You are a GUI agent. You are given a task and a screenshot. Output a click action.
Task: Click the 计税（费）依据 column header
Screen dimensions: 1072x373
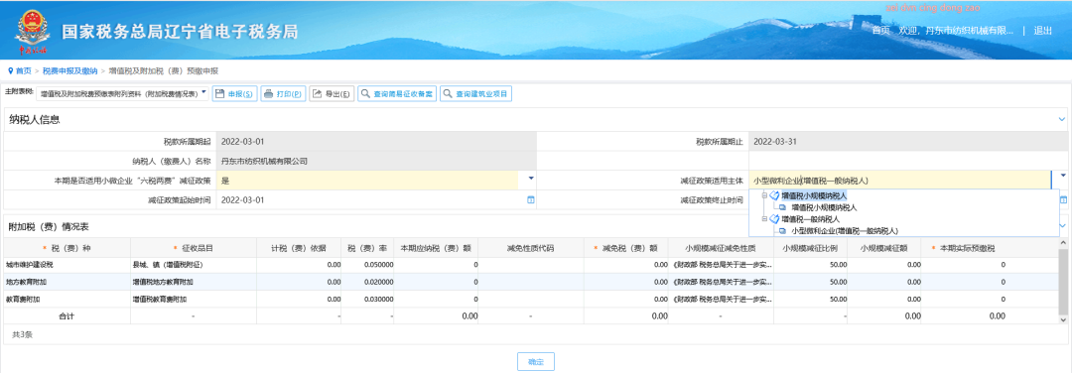tap(300, 248)
